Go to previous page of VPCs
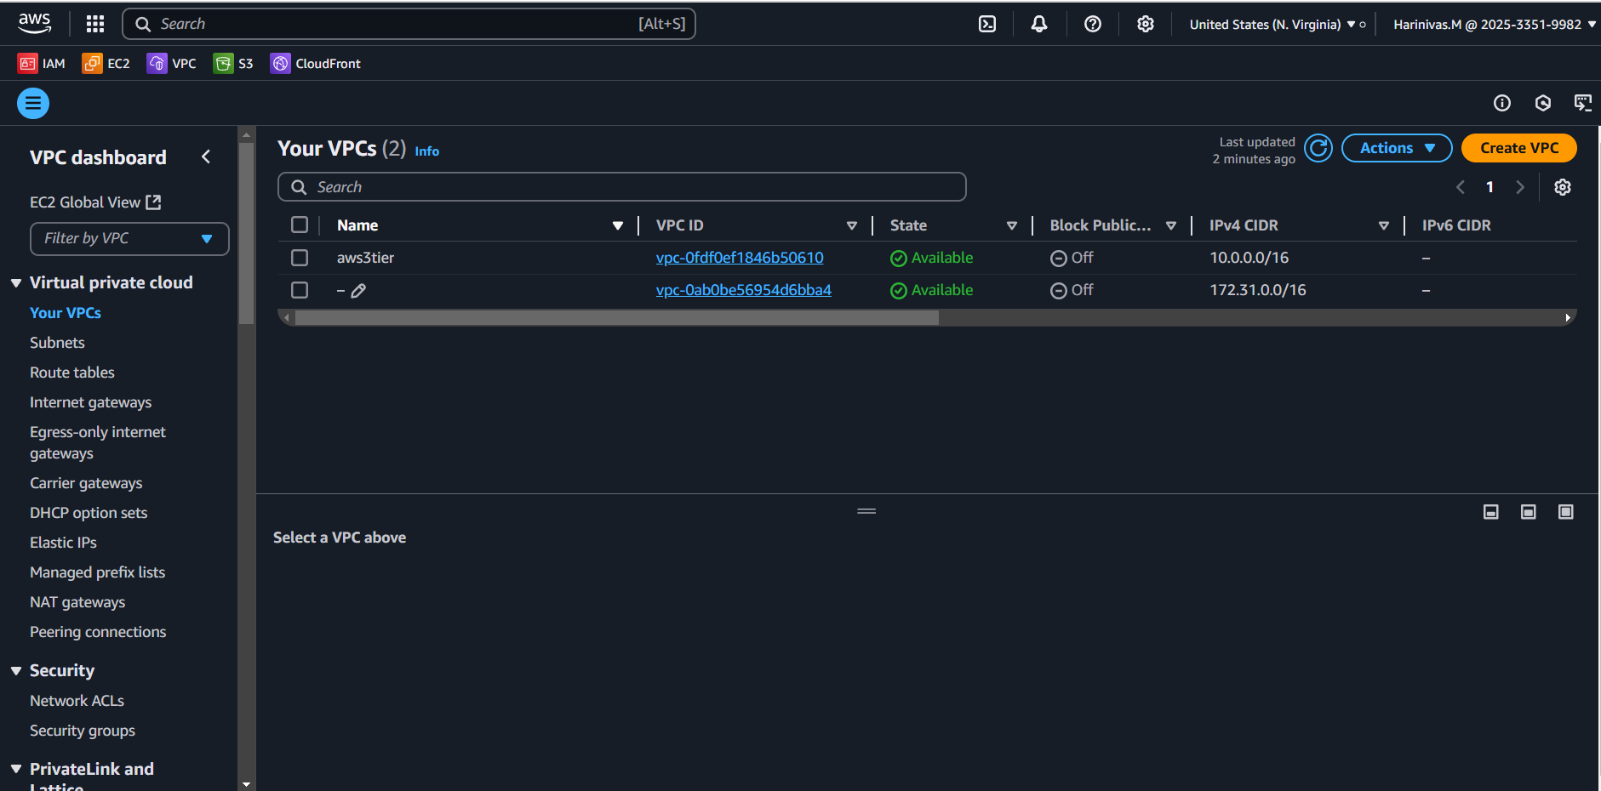Image resolution: width=1601 pixels, height=791 pixels. (x=1461, y=187)
